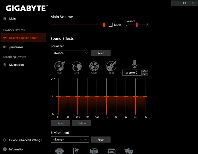
Task: Click the Balance slider handle
Action: click(x=137, y=25)
